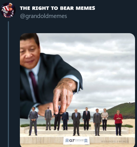Open the round profile avatar with YUGE text

pos(8,10)
